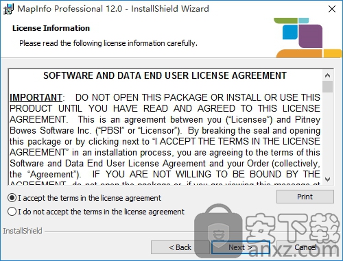Click the blue square in the logo
The width and height of the screenshot is (343, 261).
tap(290, 32)
